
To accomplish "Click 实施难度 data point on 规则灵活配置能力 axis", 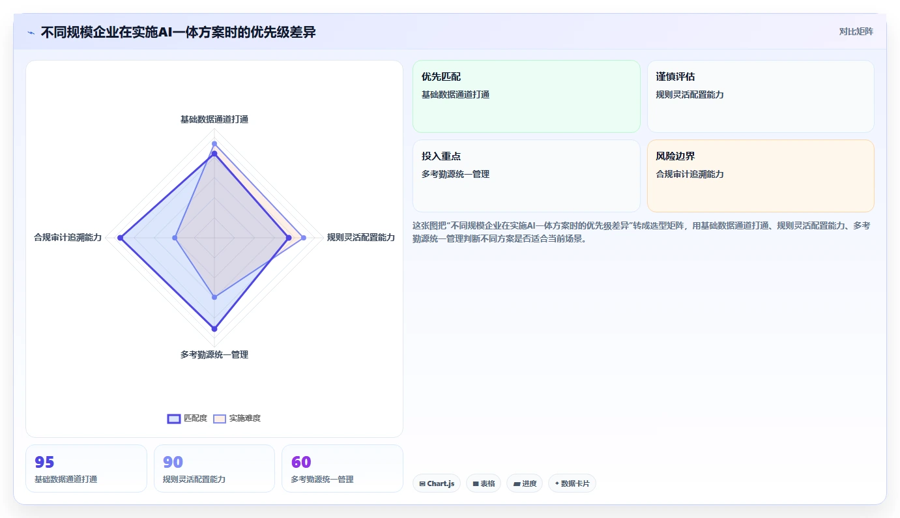I will tap(303, 238).
